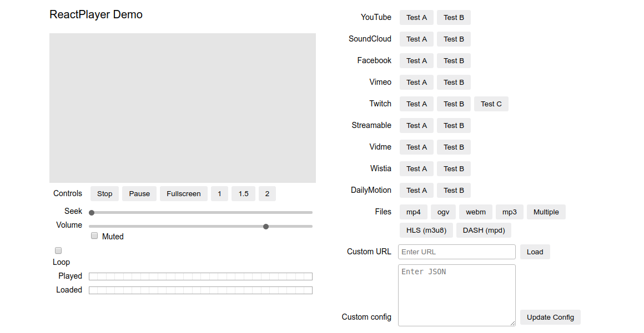The image size is (644, 333).
Task: Click the ReactPlayer Demo heading
Action: (96, 14)
